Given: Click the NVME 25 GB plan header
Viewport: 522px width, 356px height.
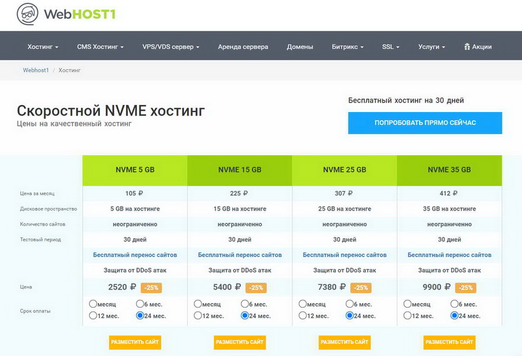Looking at the screenshot, I should (x=345, y=170).
